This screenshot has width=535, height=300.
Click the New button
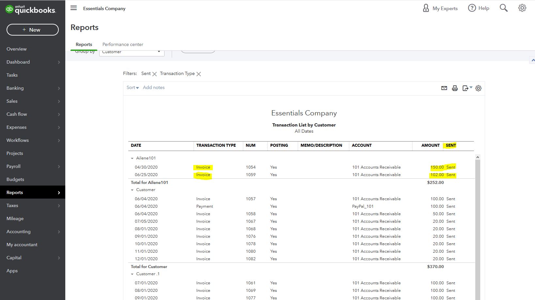pos(33,30)
